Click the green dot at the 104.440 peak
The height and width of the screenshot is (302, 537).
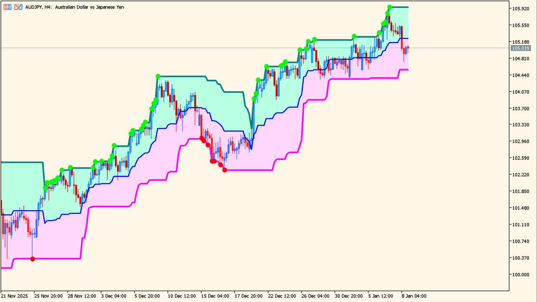[x=158, y=76]
